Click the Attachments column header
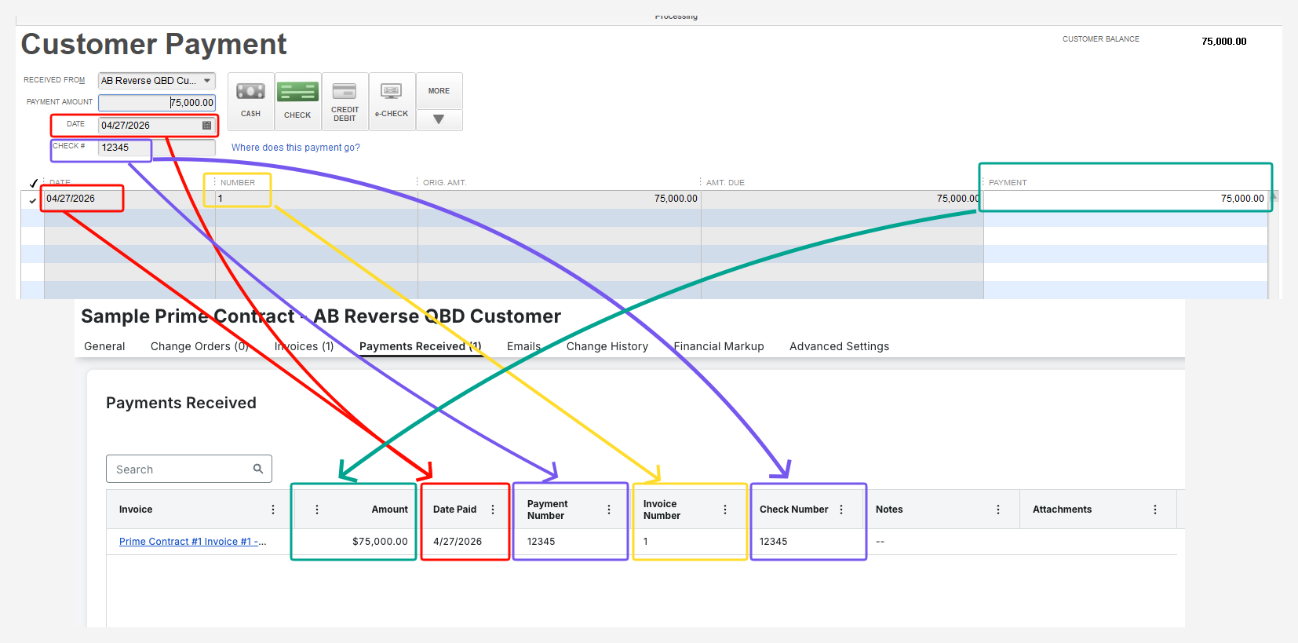The height and width of the screenshot is (643, 1298). point(1063,510)
